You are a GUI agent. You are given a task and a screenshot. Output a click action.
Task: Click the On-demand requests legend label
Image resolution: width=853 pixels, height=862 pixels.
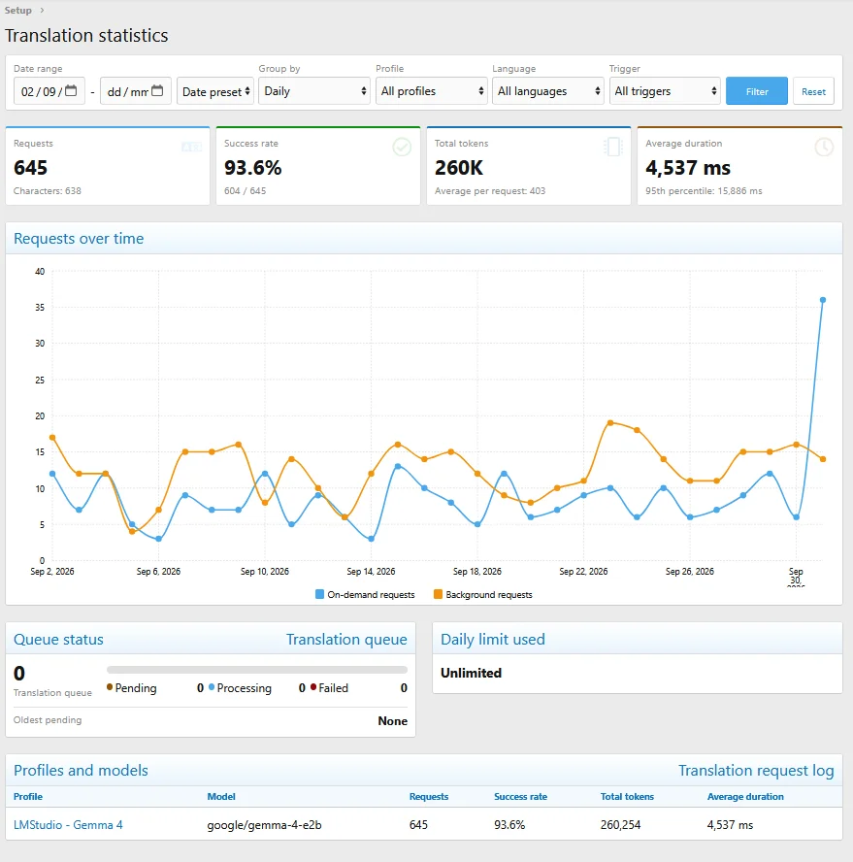(371, 595)
